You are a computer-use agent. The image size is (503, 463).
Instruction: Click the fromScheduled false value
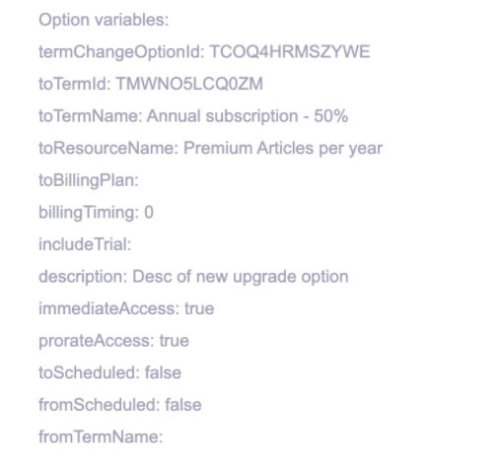point(183,405)
